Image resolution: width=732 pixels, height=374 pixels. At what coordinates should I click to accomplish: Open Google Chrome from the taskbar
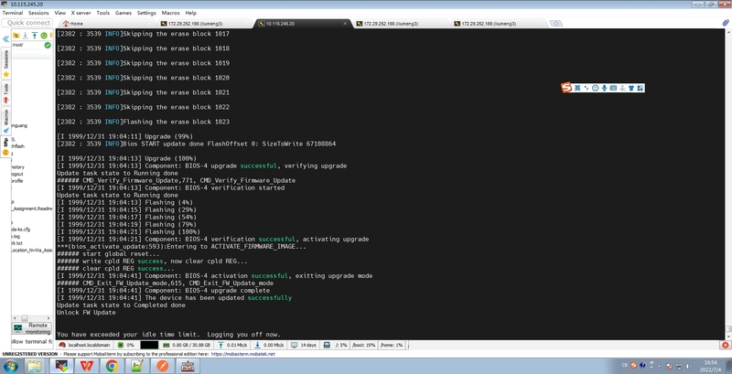[x=112, y=366]
